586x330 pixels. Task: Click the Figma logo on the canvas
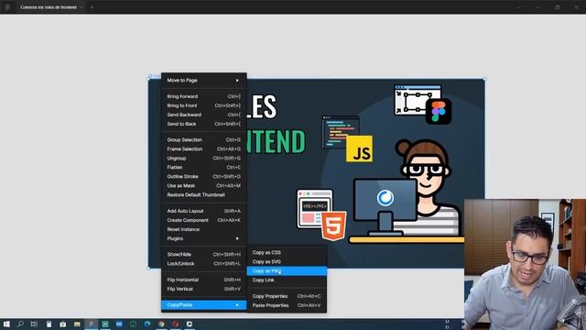pyautogui.click(x=439, y=112)
